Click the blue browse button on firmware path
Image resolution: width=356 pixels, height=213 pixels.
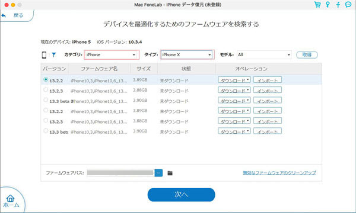coord(158,173)
